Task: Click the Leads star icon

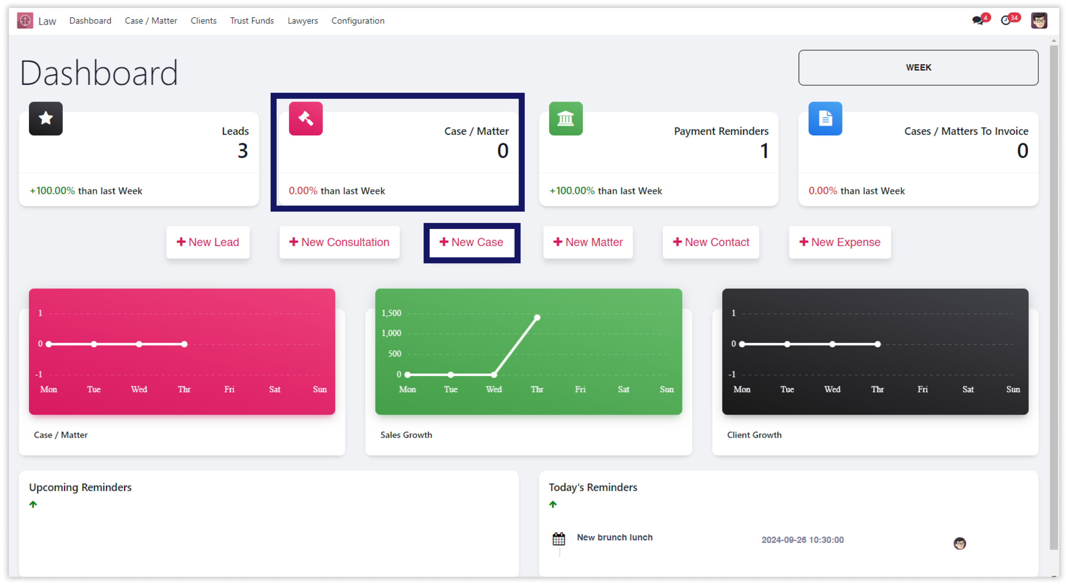Action: [x=45, y=118]
